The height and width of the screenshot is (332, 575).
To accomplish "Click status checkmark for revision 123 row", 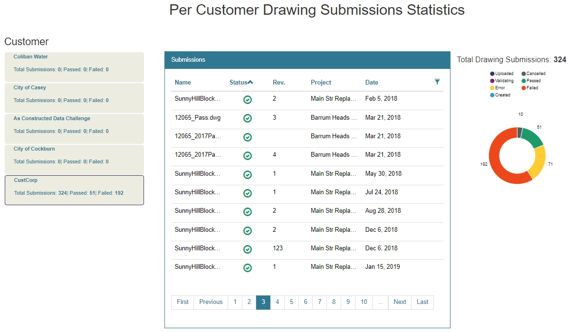I will pyautogui.click(x=247, y=249).
